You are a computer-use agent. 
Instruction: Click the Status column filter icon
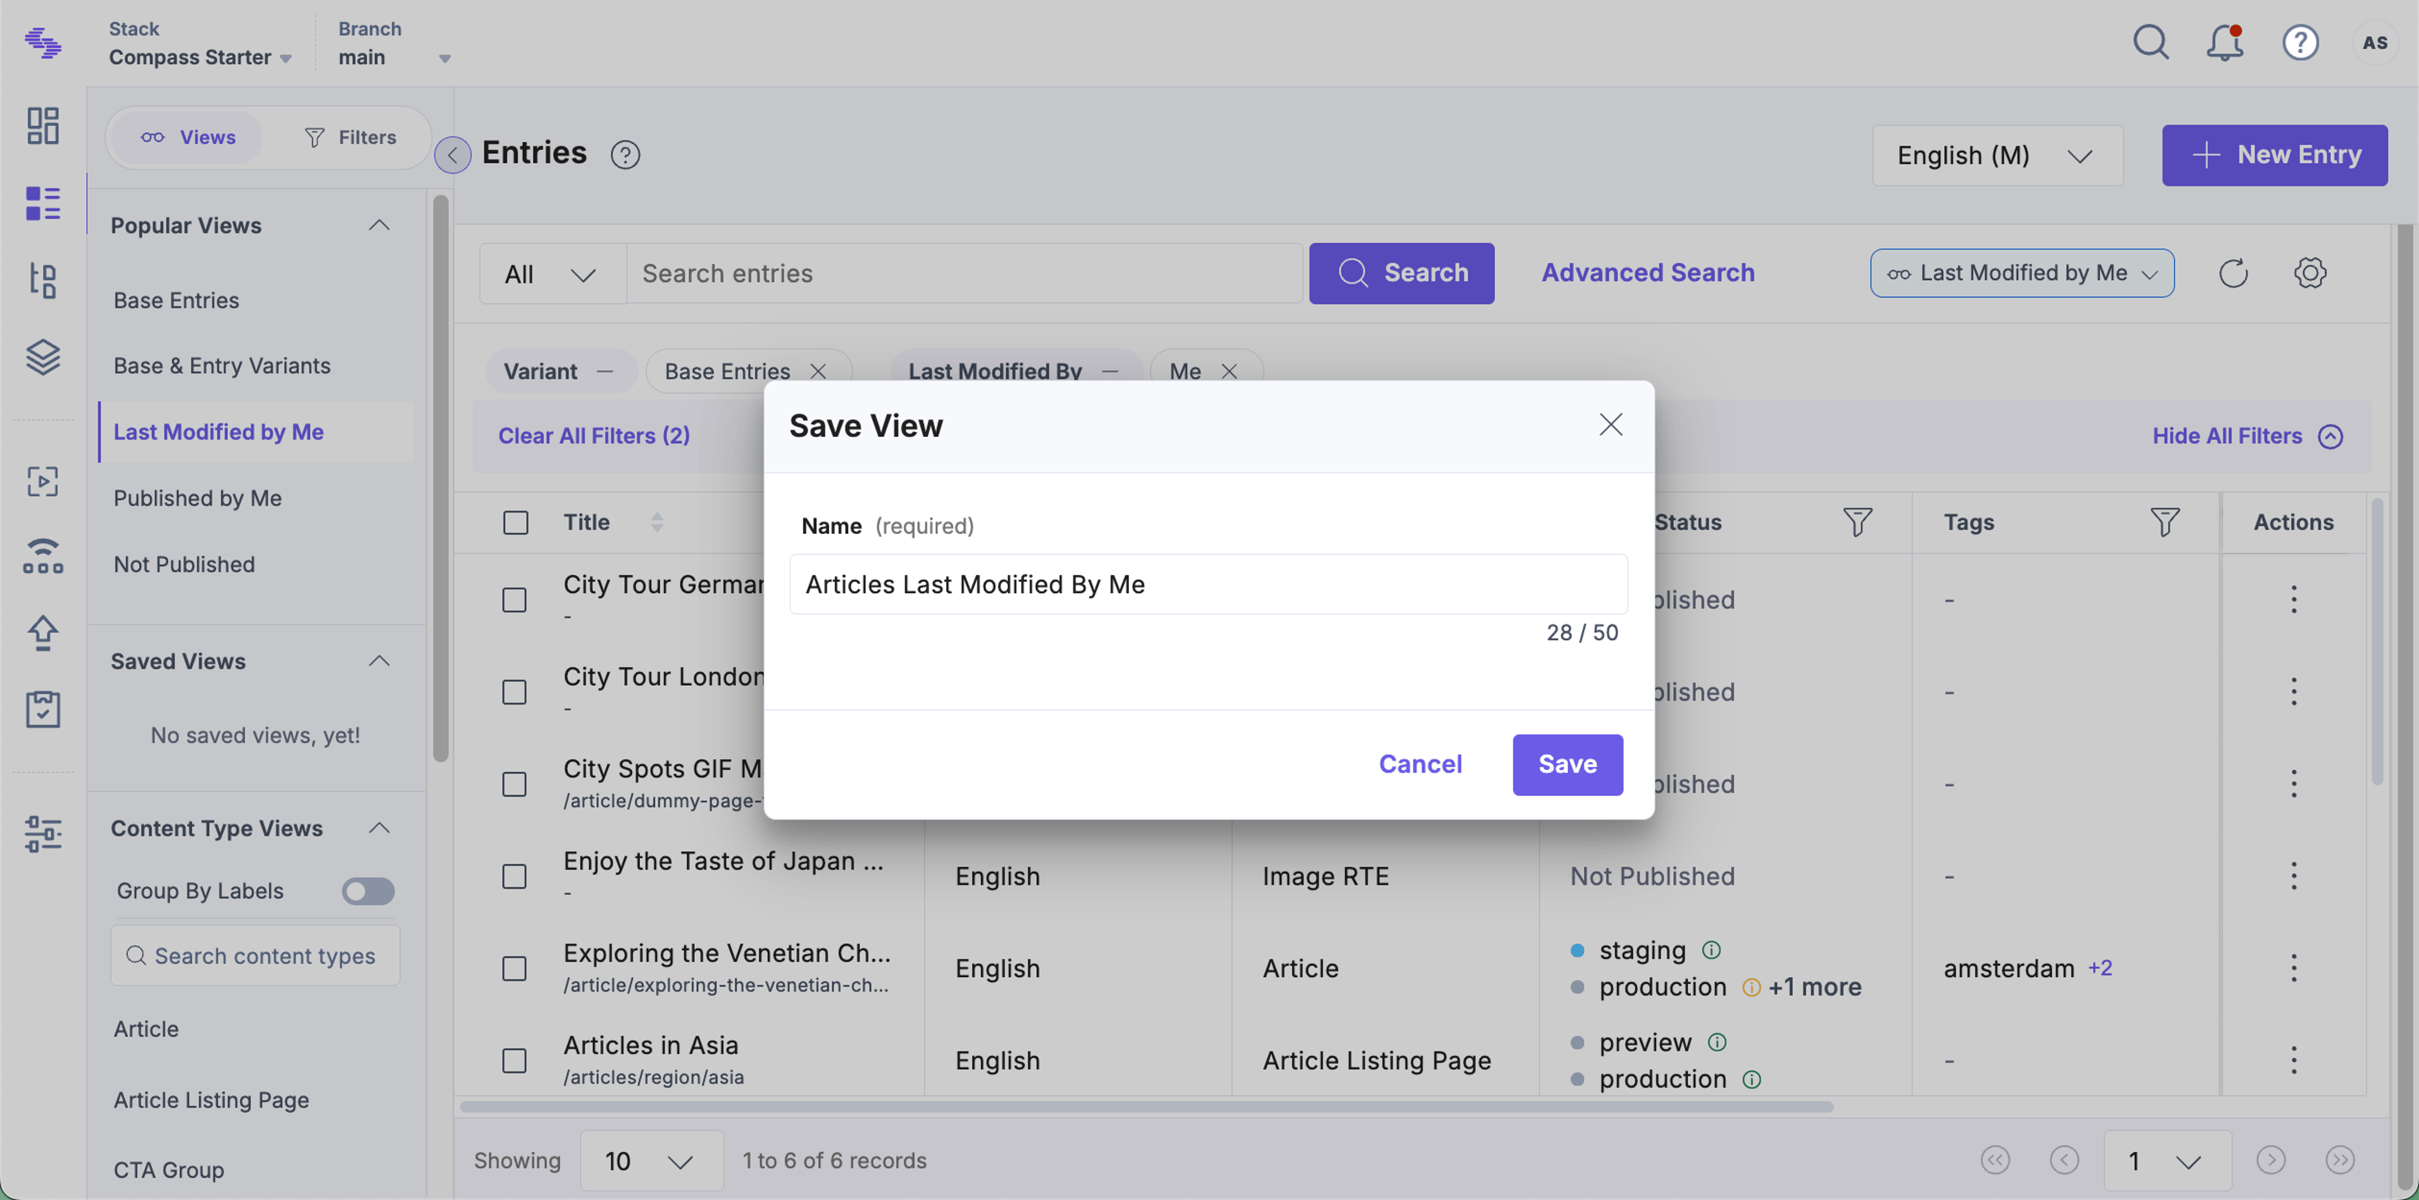click(x=1856, y=523)
